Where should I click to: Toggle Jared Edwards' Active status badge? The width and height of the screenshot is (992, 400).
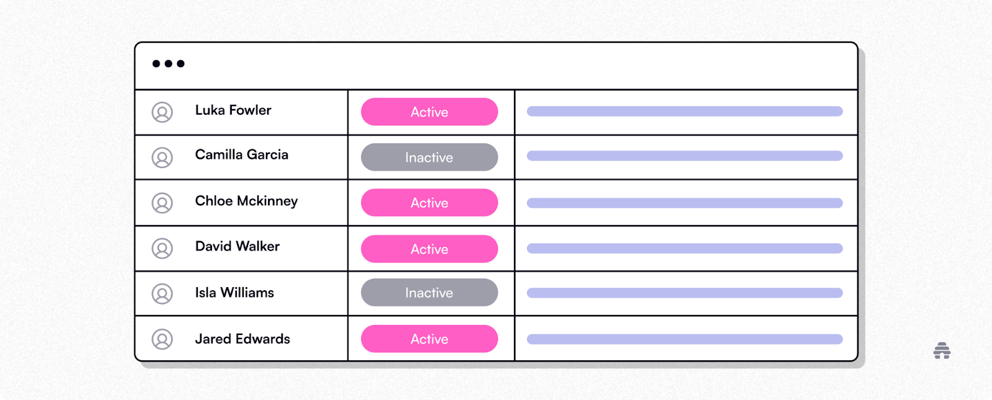click(430, 339)
